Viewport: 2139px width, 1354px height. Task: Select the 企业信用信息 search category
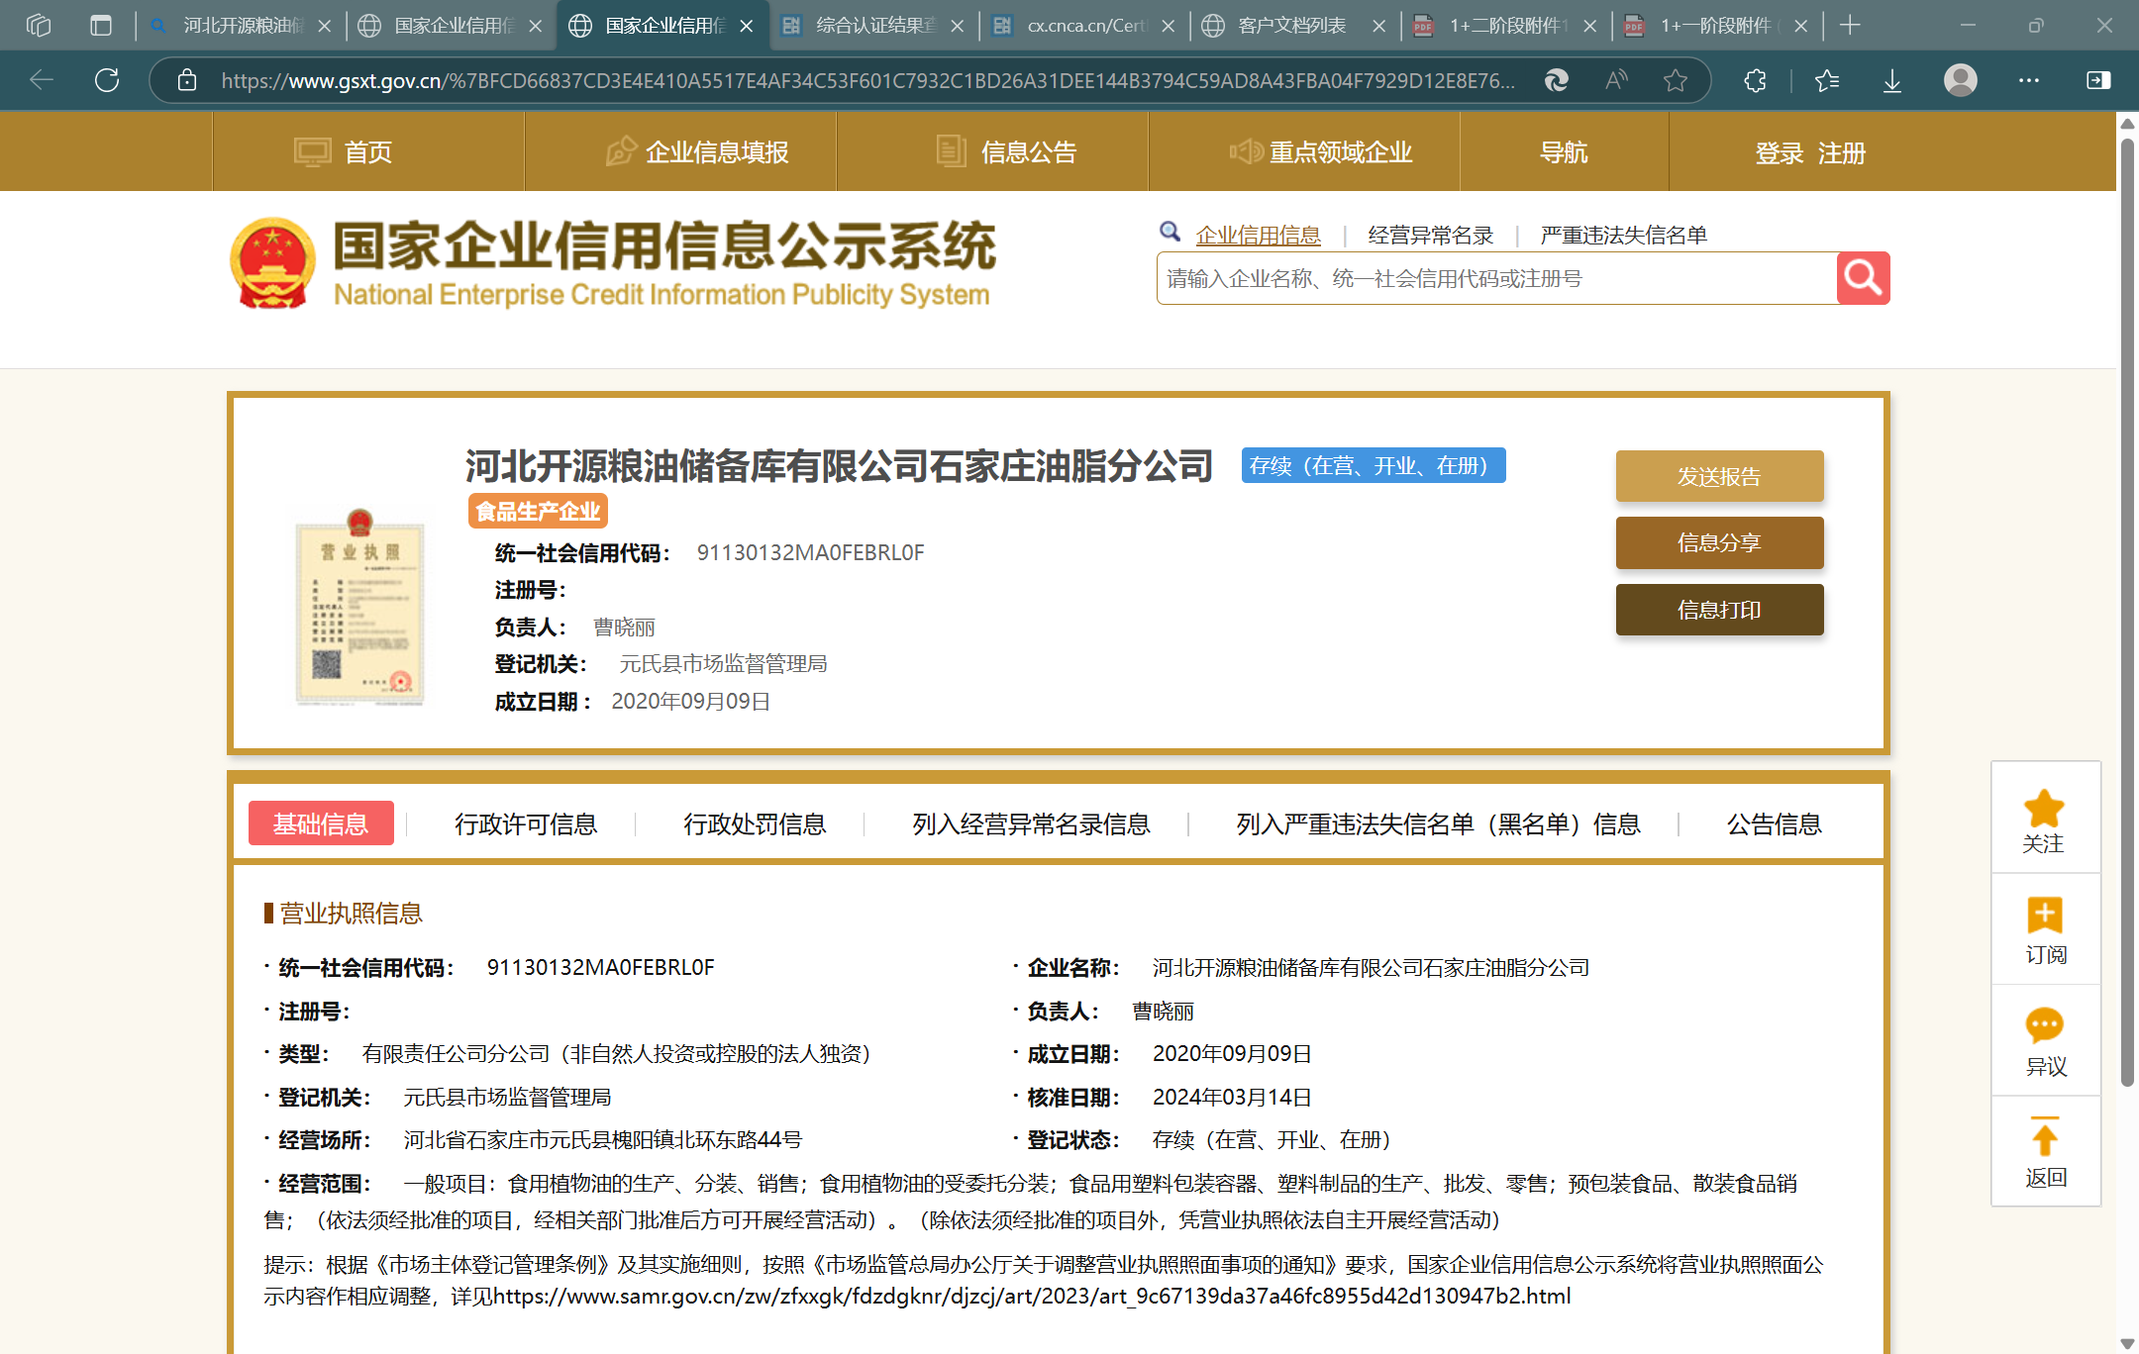(1258, 236)
